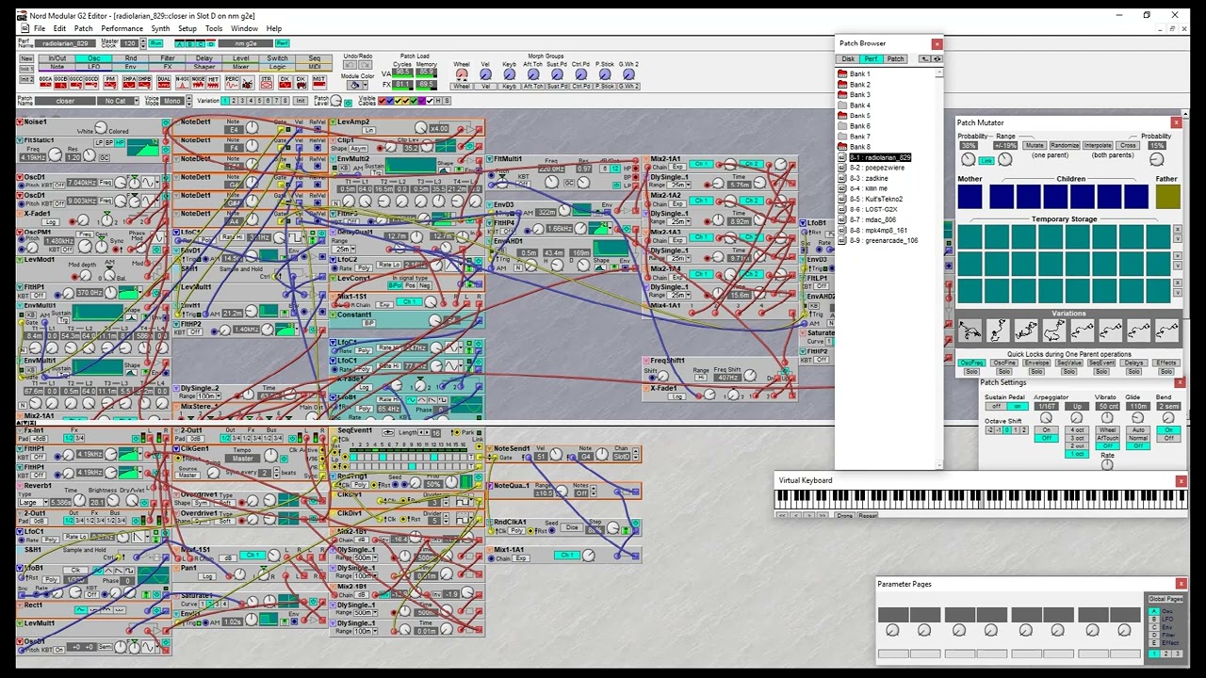Select variation 3 button
1206x678 pixels.
[241, 101]
